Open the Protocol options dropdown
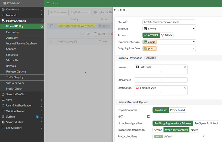 click(x=179, y=136)
